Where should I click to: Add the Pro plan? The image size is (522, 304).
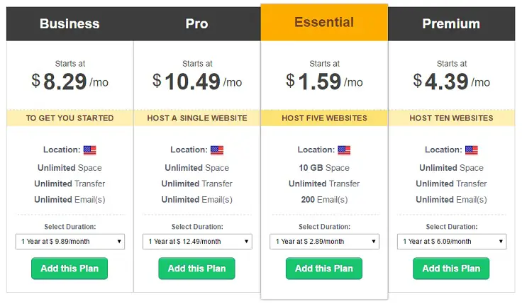[x=196, y=269]
